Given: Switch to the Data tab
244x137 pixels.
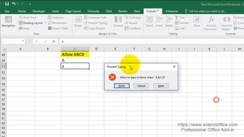Looking at the screenshot, I should tap(109, 11).
